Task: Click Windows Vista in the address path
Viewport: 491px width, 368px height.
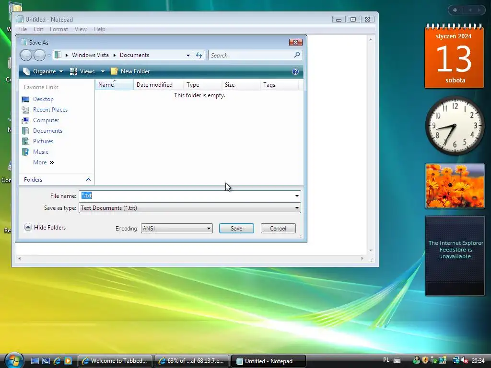Action: click(x=90, y=55)
